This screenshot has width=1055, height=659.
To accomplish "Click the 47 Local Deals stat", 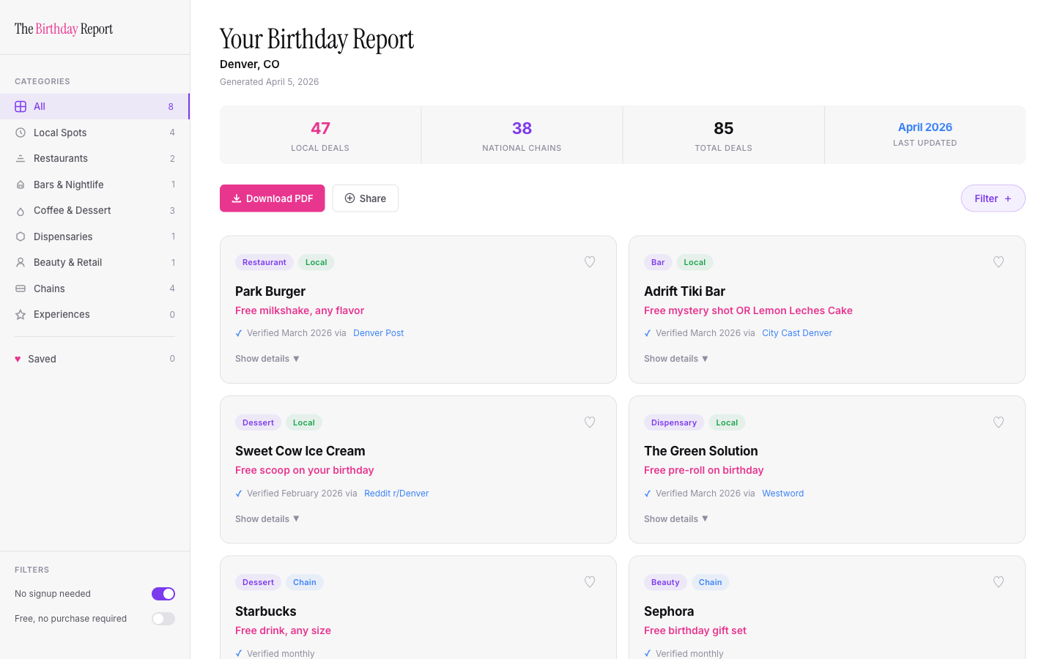I will tap(320, 135).
